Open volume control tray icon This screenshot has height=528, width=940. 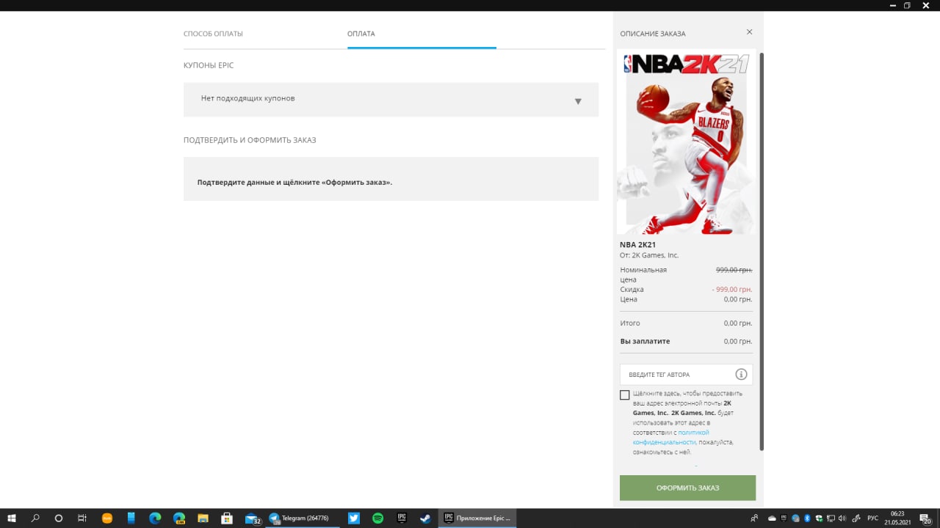[x=842, y=518]
